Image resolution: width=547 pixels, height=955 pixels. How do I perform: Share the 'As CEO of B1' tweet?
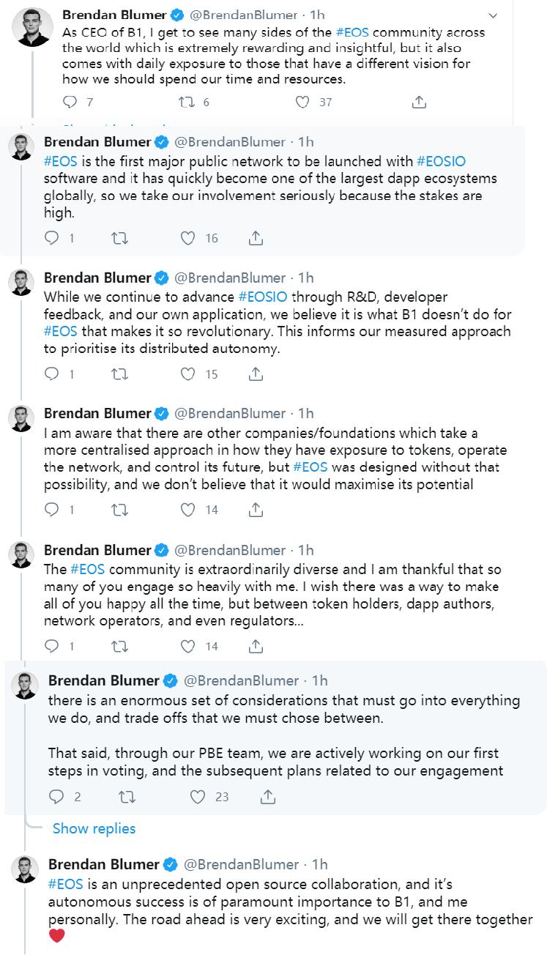coord(419,103)
